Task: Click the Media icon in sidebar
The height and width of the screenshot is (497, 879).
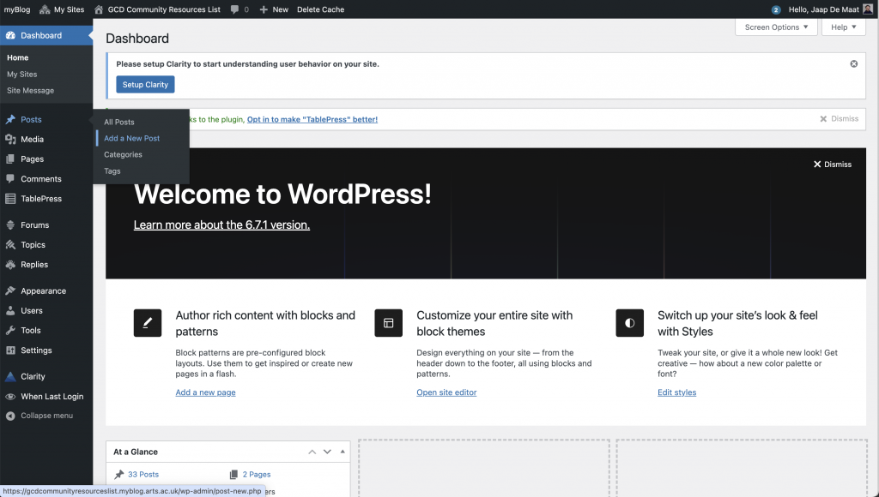Action: [x=10, y=140]
